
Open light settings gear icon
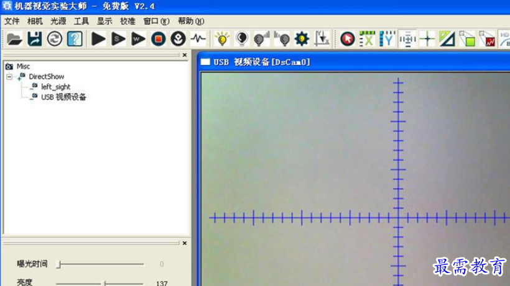coord(302,39)
